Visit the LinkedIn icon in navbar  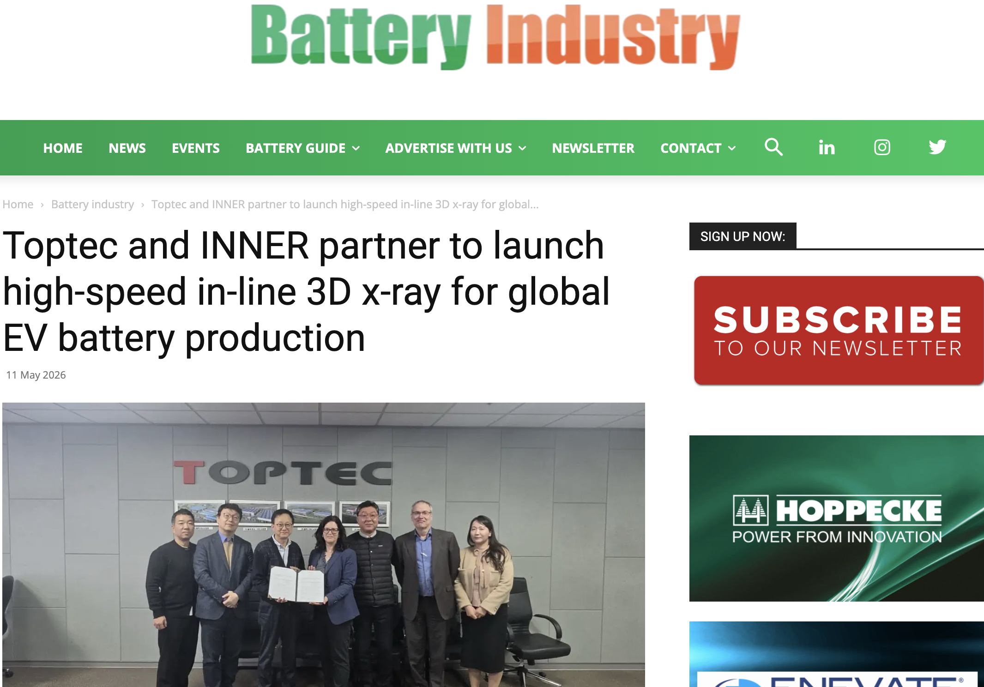coord(827,148)
